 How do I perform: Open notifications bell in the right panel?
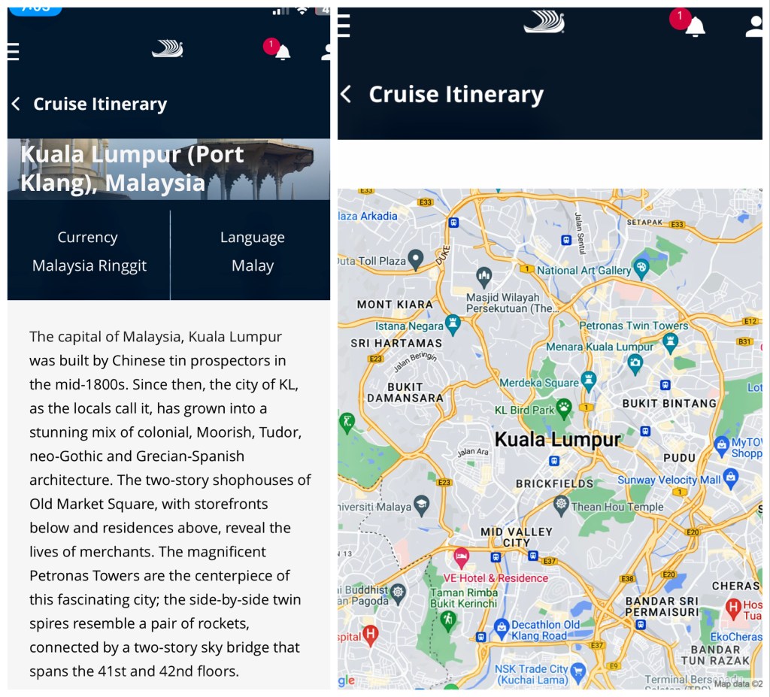(x=695, y=26)
